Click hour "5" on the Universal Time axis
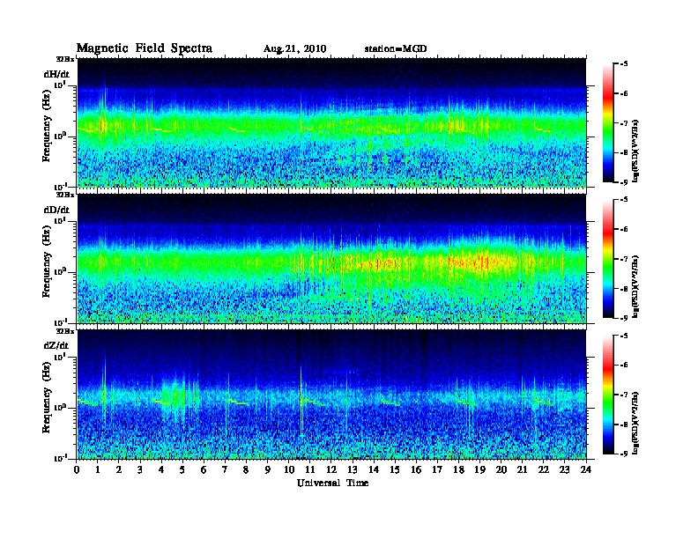Viewport: 698px width, 539px height. coord(182,470)
